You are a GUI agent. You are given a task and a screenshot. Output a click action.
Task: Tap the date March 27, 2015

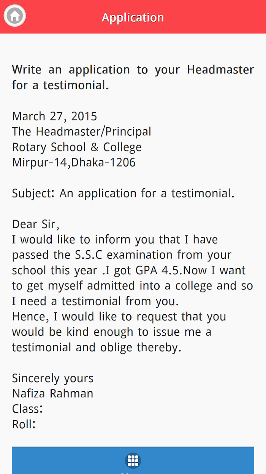[x=55, y=116]
